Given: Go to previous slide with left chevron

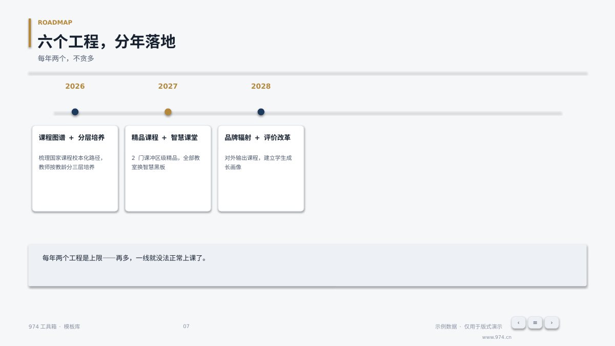Looking at the screenshot, I should [x=518, y=322].
